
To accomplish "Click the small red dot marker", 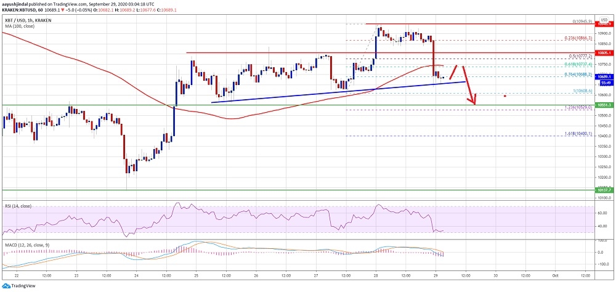I will (505, 95).
